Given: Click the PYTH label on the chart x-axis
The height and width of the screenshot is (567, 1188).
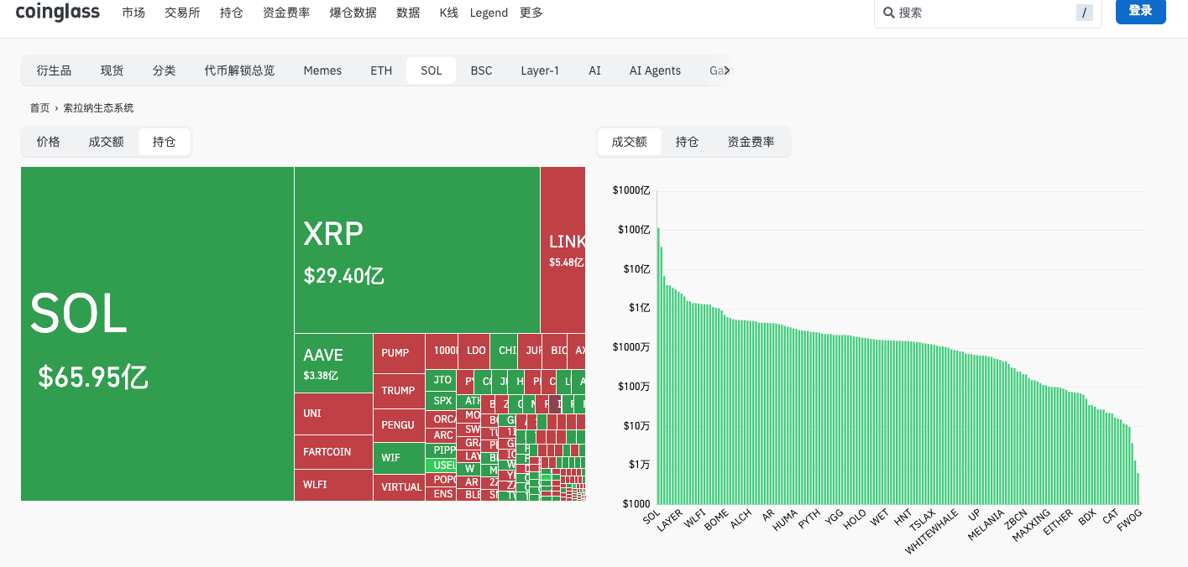Looking at the screenshot, I should tap(809, 519).
